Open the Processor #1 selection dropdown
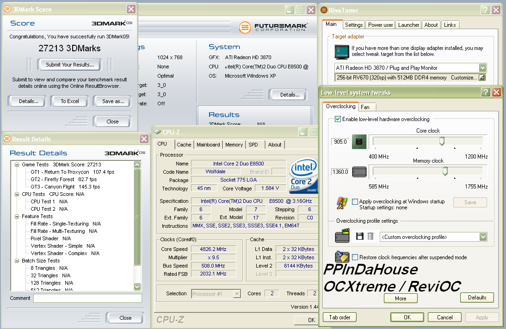 point(237,293)
